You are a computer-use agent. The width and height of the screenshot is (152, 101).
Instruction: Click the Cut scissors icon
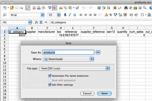(61, 8)
